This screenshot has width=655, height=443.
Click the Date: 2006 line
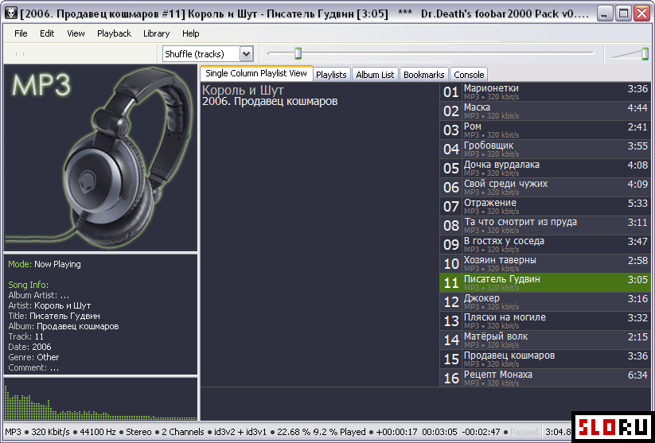point(29,347)
